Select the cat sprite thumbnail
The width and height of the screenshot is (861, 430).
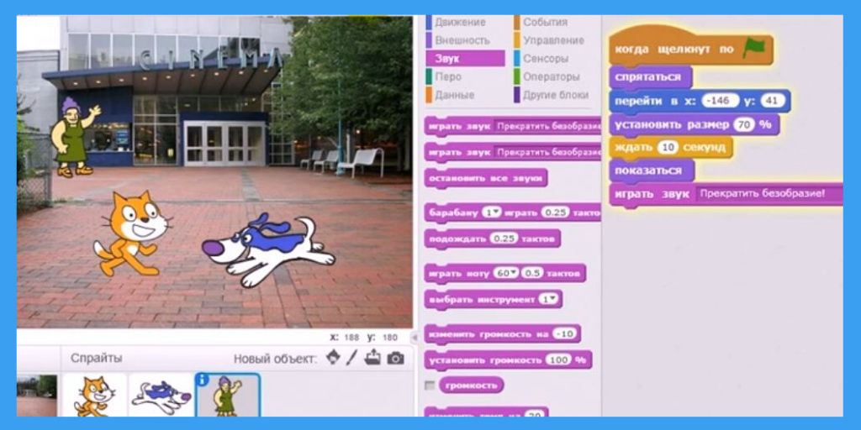(x=94, y=395)
